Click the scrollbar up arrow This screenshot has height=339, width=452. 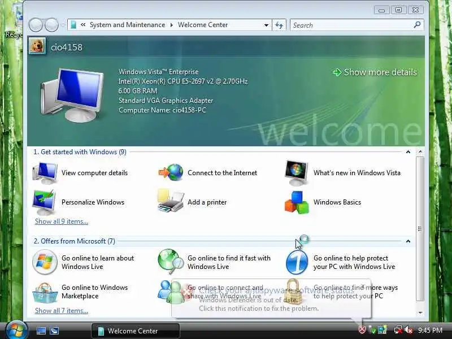tap(420, 151)
